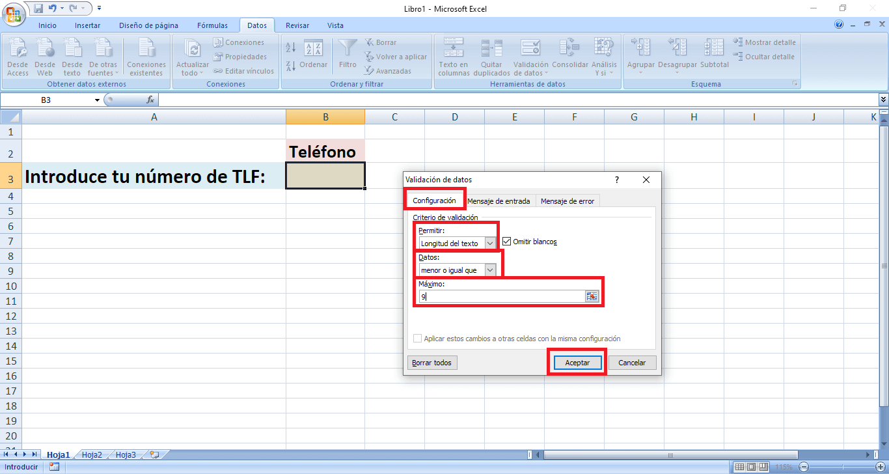Select Page Break preview icon
889x474 pixels.
pyautogui.click(x=763, y=467)
